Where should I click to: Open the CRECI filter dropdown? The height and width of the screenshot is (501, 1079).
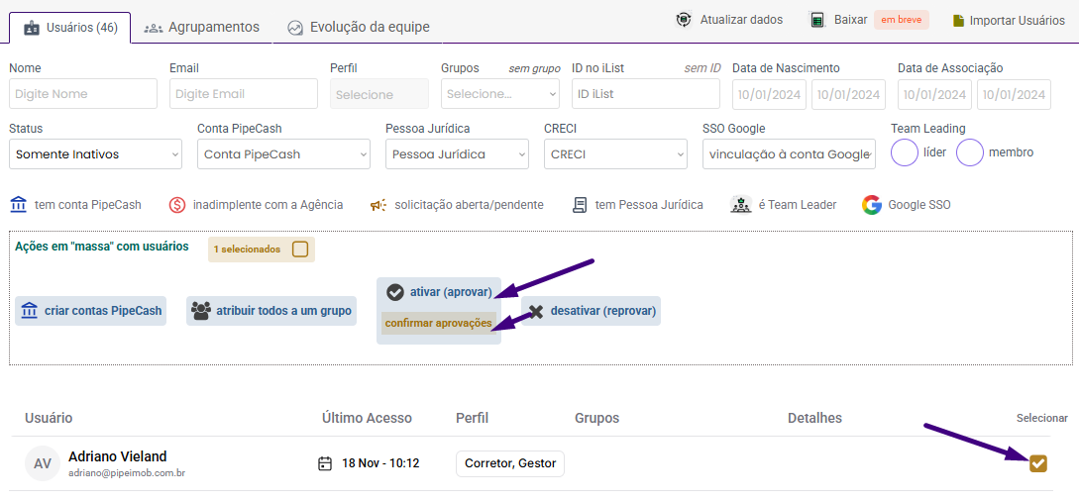(x=614, y=154)
